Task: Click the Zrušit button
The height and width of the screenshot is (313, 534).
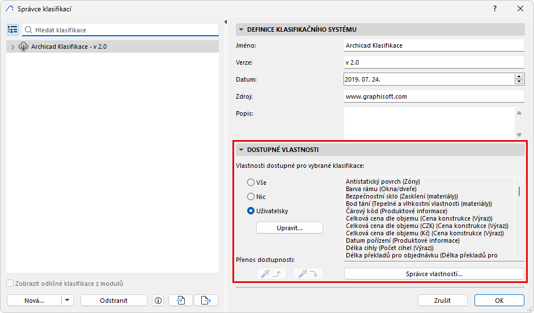Action: (442, 301)
